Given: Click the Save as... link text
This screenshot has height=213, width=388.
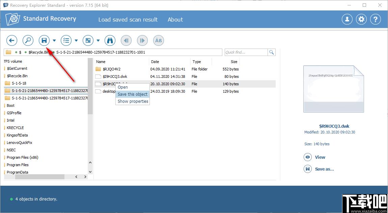Looking at the screenshot, I should tap(325, 169).
